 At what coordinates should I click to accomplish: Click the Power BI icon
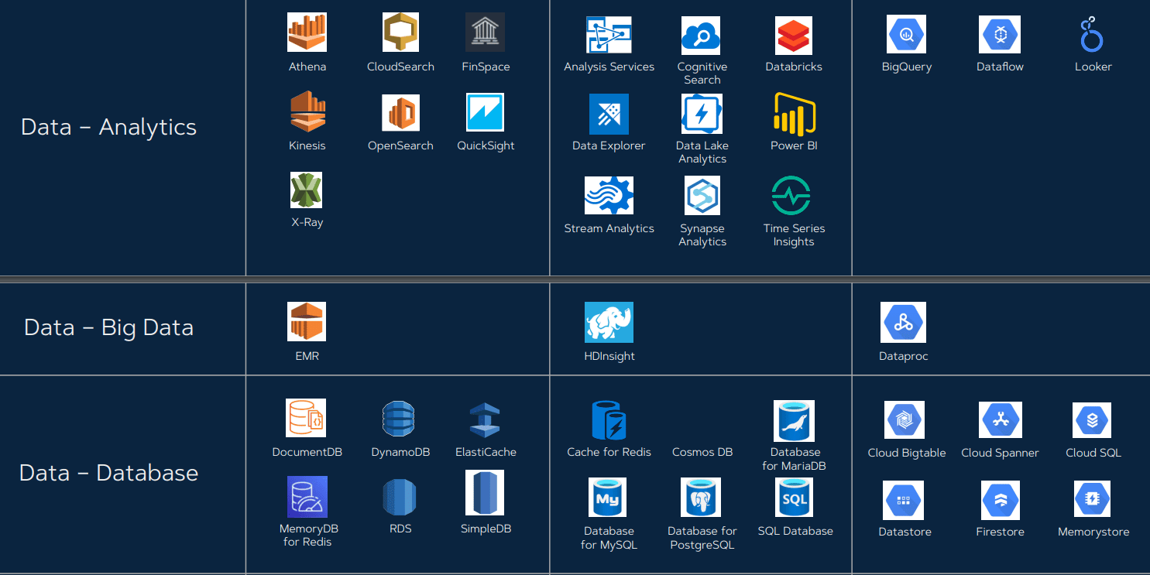[793, 113]
